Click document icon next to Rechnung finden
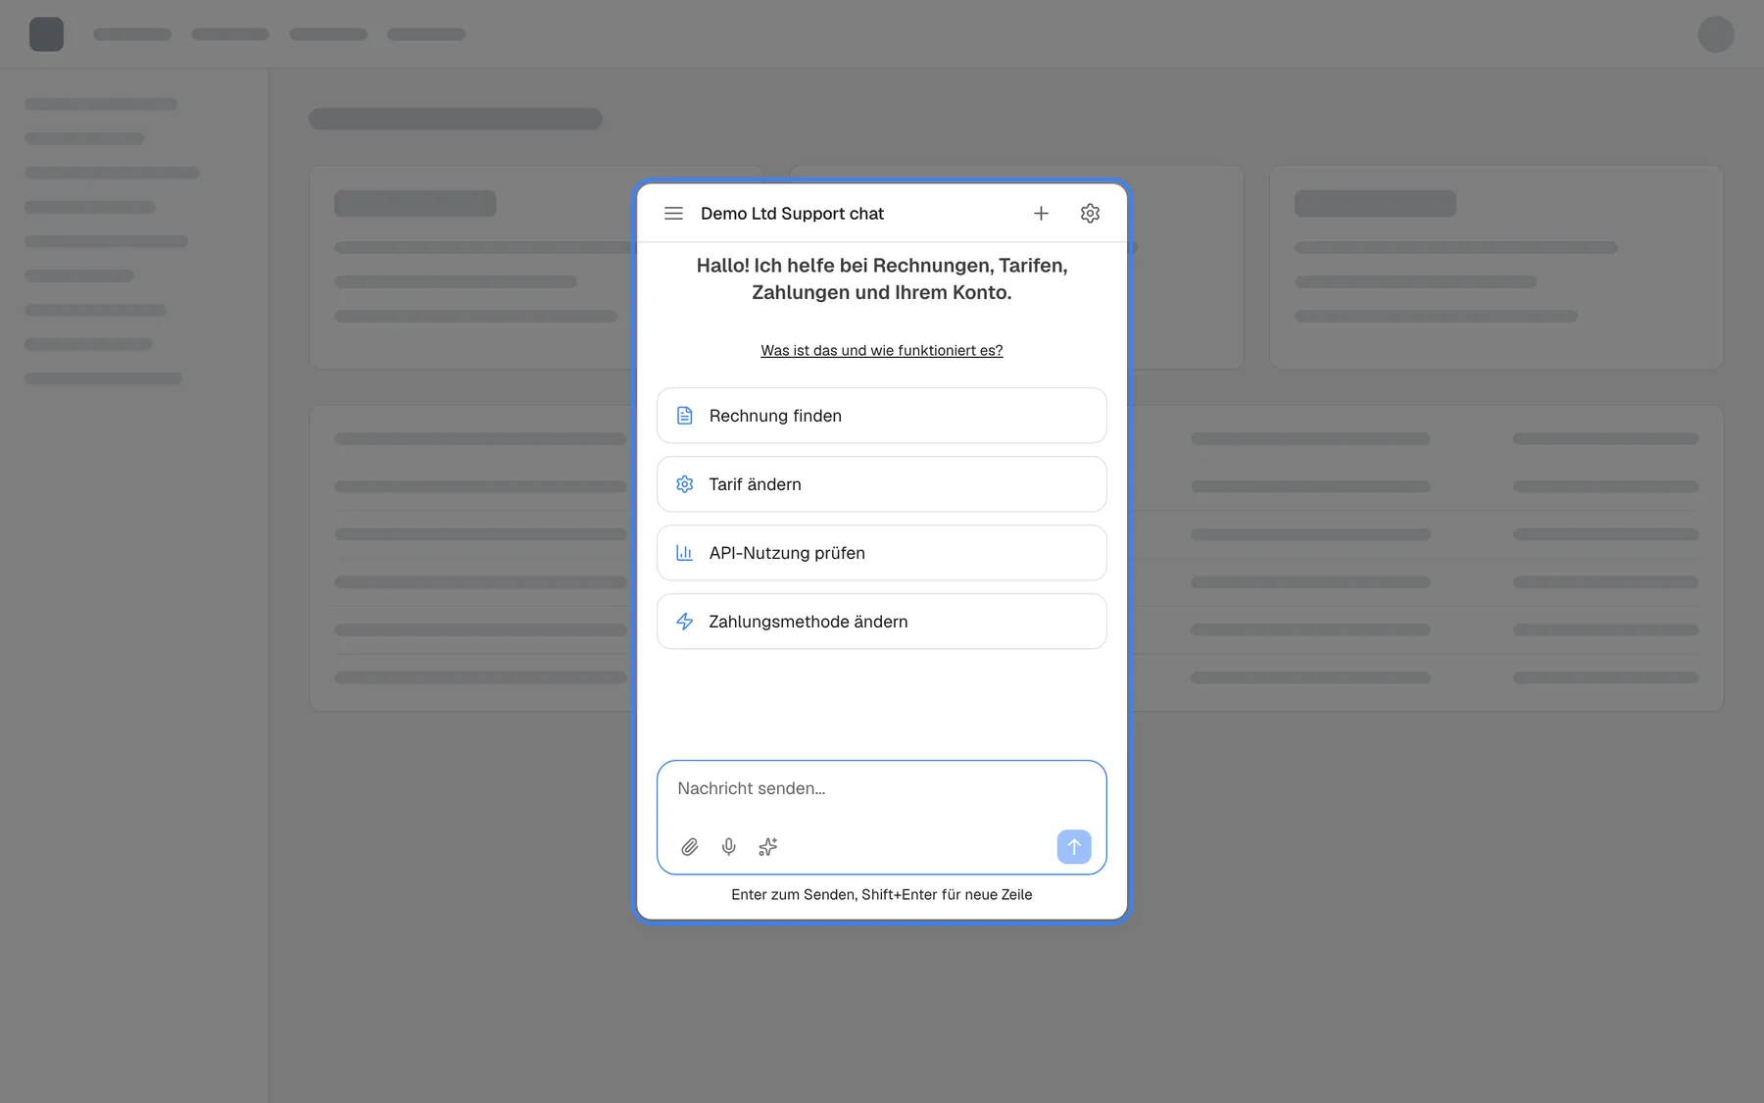 point(685,416)
